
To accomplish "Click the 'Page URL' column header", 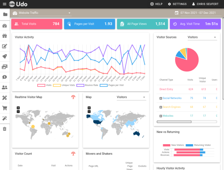I will tap(93, 166).
